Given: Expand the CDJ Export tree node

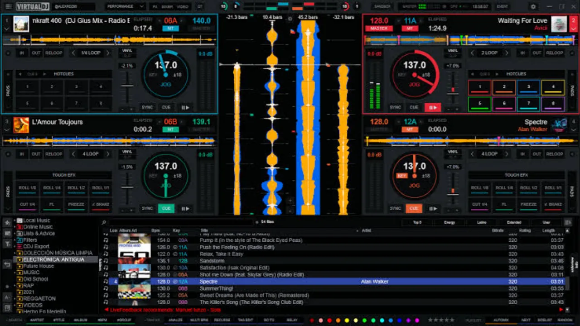Looking at the screenshot, I should (14, 246).
